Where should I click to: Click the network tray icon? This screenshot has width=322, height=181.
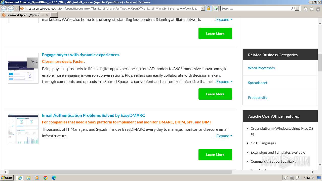[292, 178]
